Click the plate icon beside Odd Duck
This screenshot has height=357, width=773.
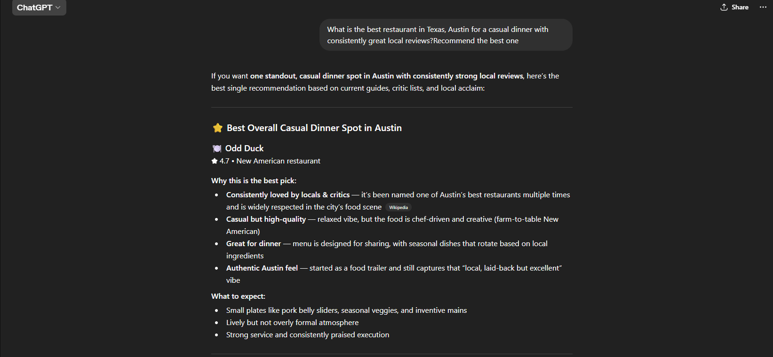point(217,148)
